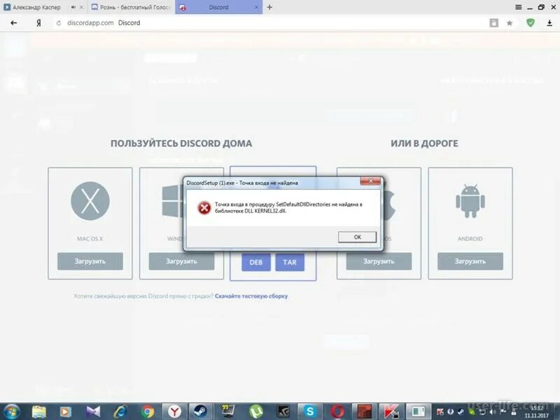Open NVIDIA app from taskbar
Image resolution: width=560 pixels, height=420 pixels.
[283, 412]
